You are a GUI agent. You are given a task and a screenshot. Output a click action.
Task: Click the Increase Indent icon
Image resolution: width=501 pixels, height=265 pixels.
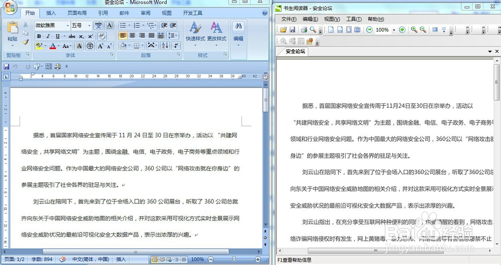[x=173, y=25]
